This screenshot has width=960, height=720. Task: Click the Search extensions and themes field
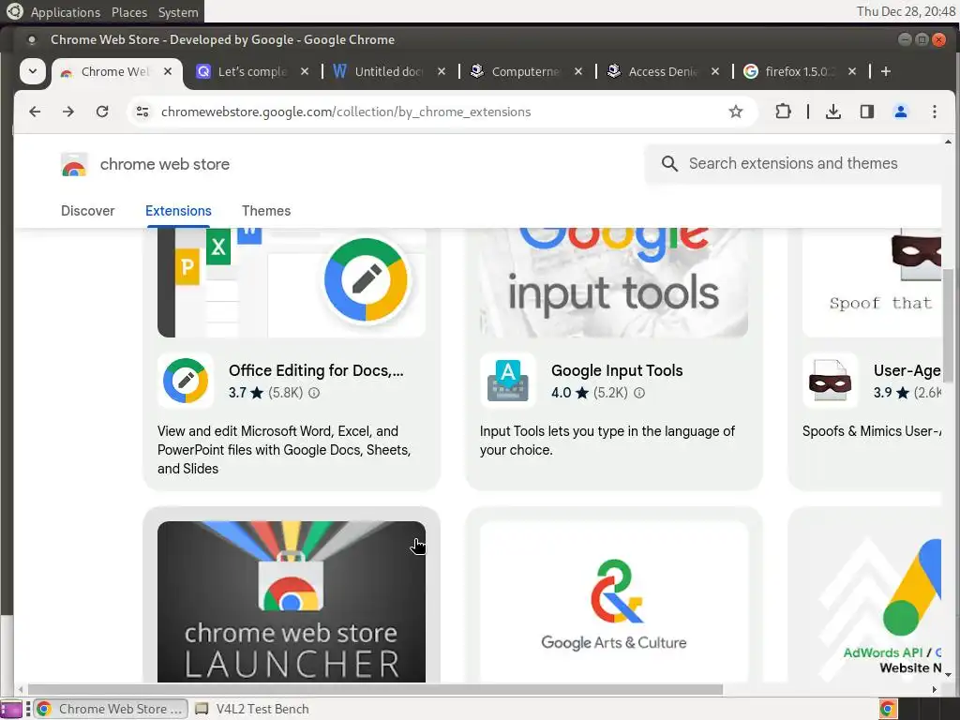click(x=793, y=163)
